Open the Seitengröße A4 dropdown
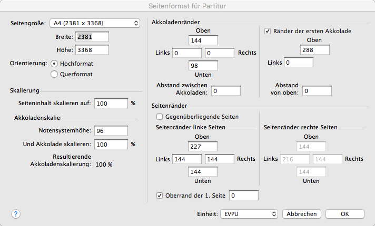The height and width of the screenshot is (226, 375). [94, 23]
